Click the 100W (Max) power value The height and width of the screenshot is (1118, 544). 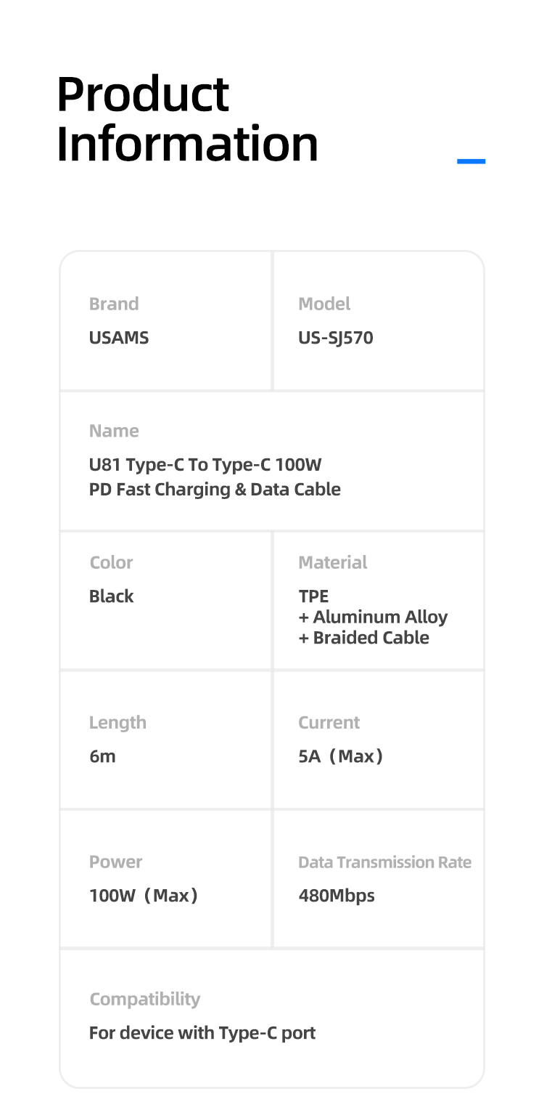pos(144,895)
